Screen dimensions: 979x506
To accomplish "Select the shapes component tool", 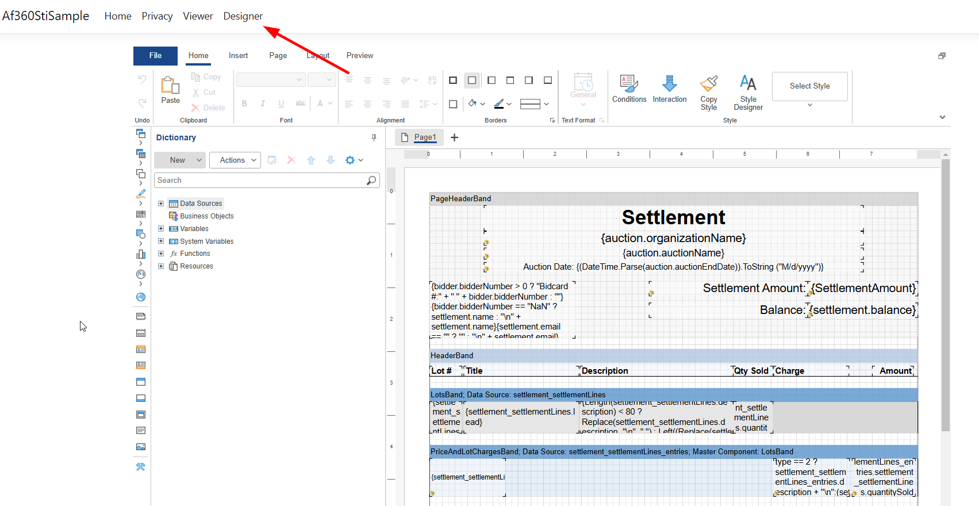I will [141, 234].
